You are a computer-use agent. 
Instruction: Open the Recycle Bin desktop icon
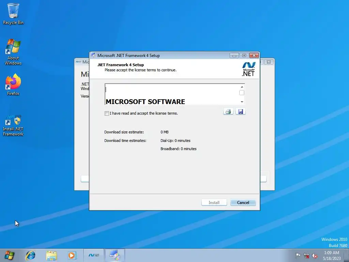(13, 14)
